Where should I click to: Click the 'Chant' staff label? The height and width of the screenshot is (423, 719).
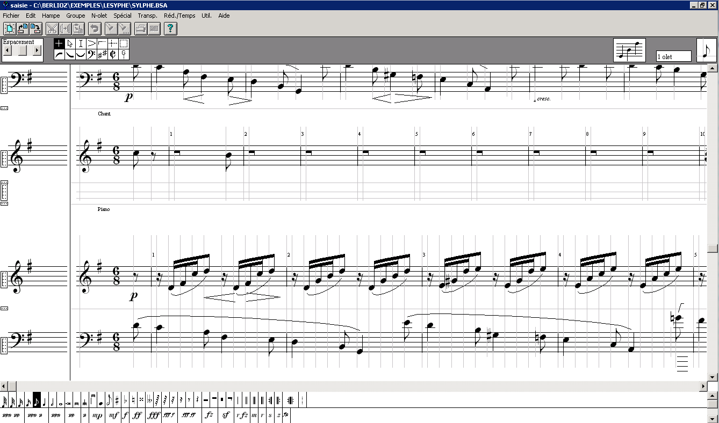pyautogui.click(x=104, y=114)
